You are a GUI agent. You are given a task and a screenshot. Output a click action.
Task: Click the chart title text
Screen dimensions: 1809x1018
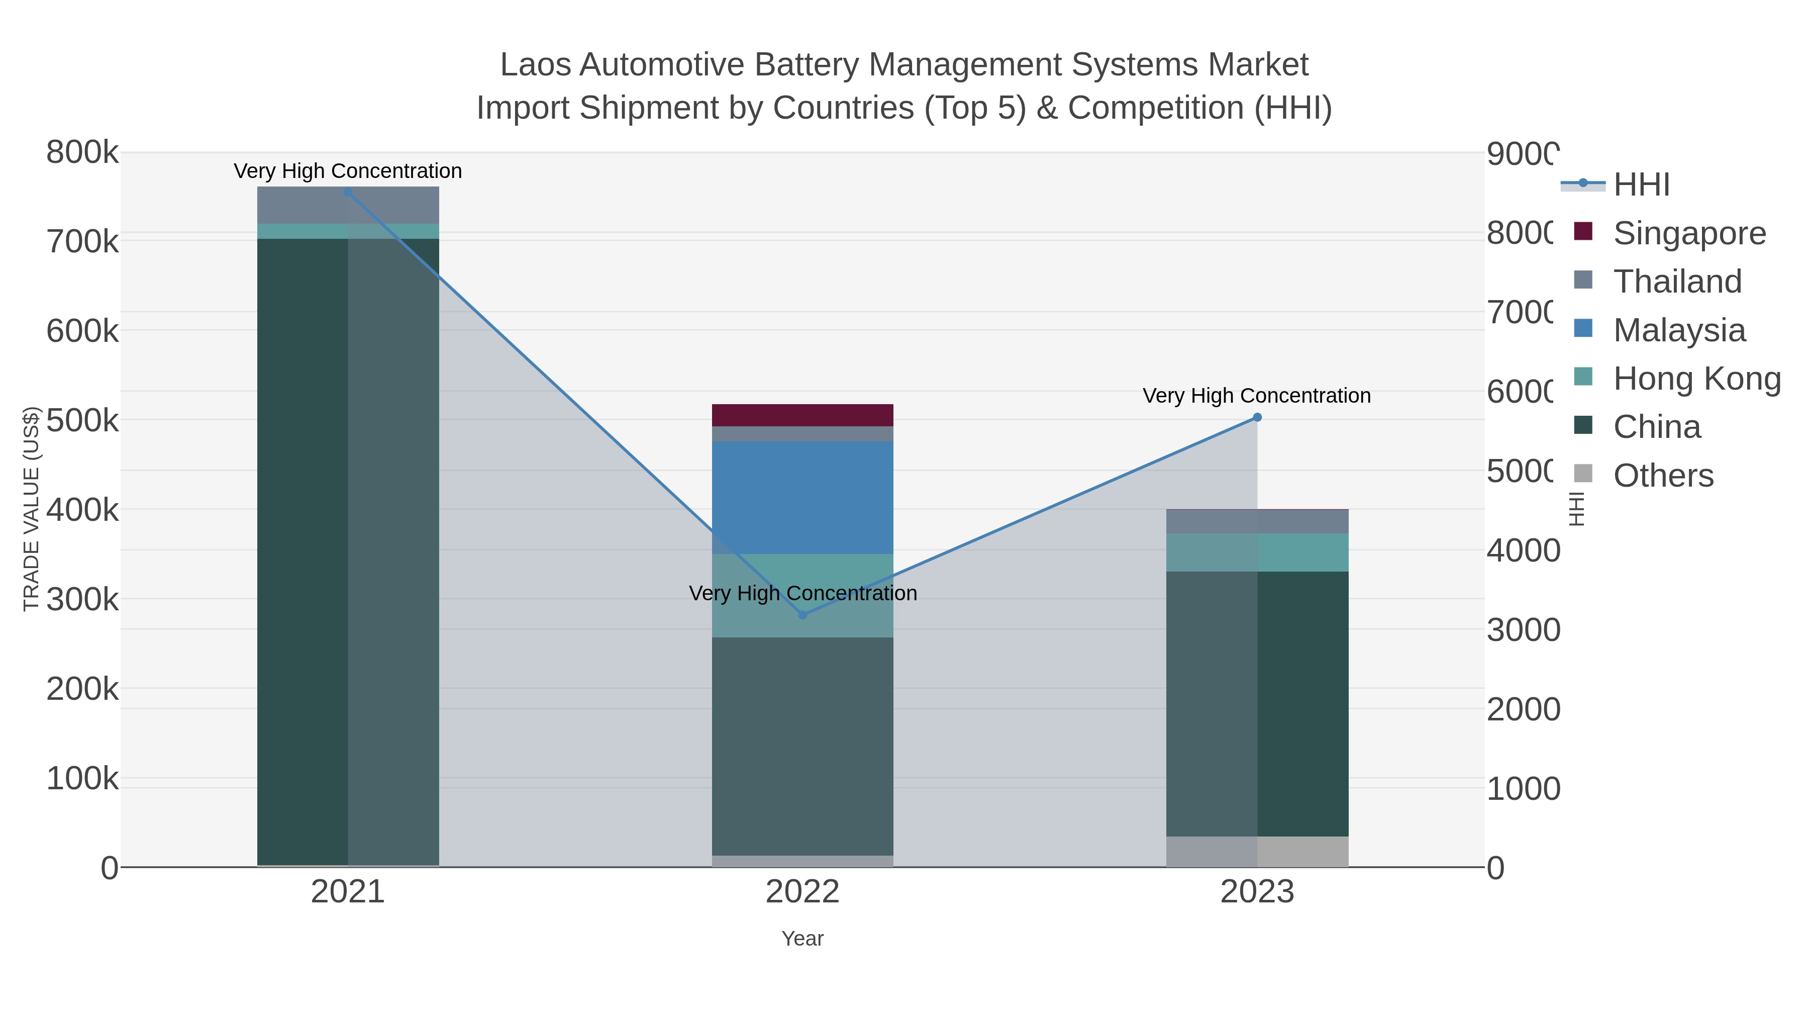904,86
